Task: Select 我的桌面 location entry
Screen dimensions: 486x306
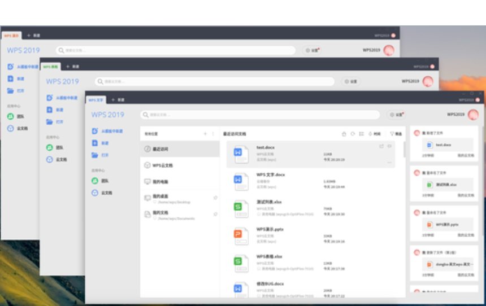Action: coord(180,198)
